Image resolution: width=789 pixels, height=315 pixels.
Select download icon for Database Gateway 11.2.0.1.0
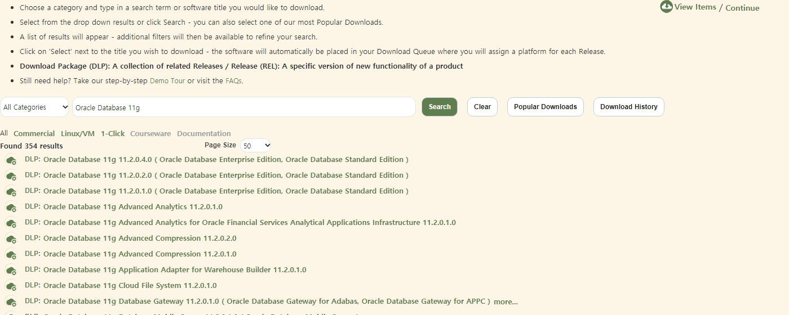[x=11, y=303]
